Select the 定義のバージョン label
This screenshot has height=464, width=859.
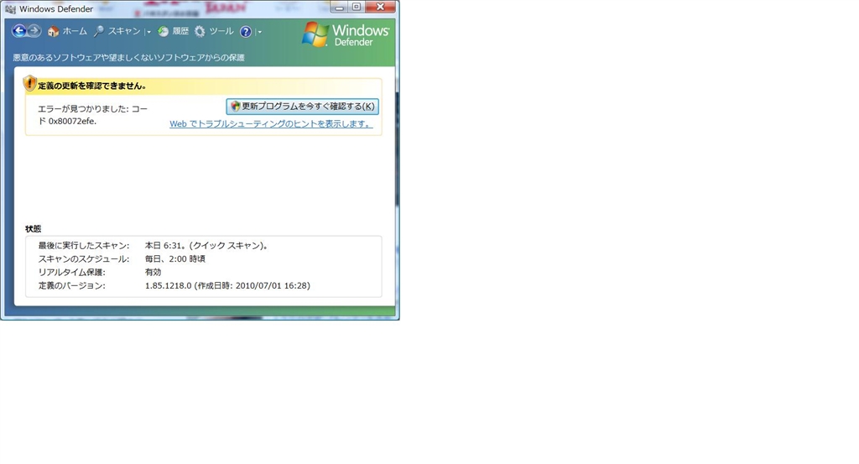[72, 285]
